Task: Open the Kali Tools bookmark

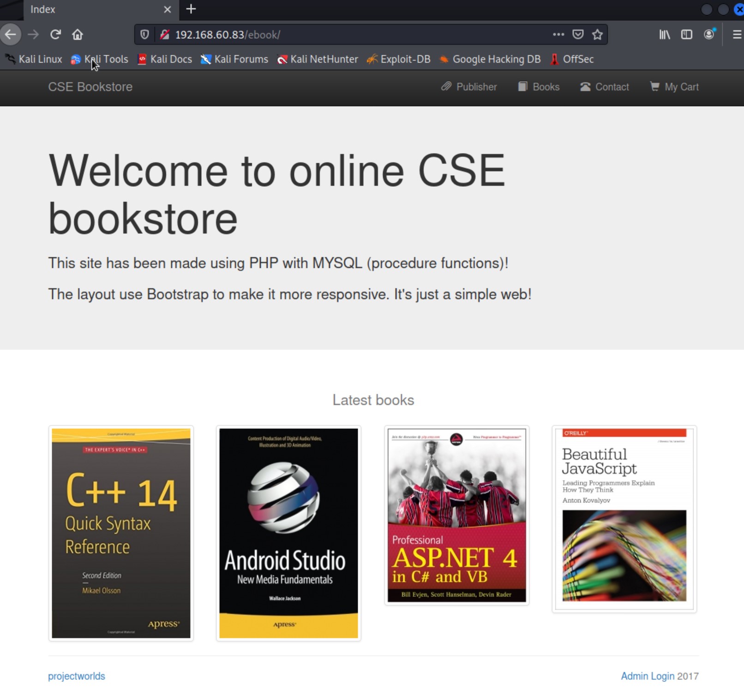Action: (99, 59)
